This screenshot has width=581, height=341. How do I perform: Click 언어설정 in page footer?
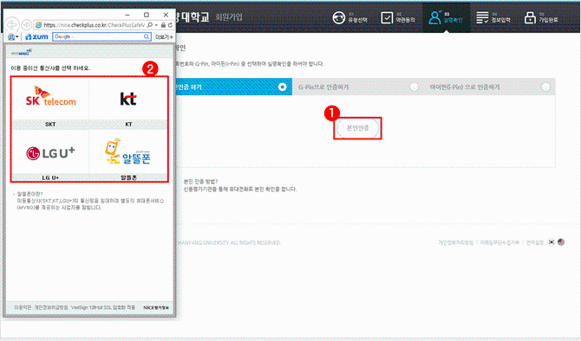[x=535, y=242]
